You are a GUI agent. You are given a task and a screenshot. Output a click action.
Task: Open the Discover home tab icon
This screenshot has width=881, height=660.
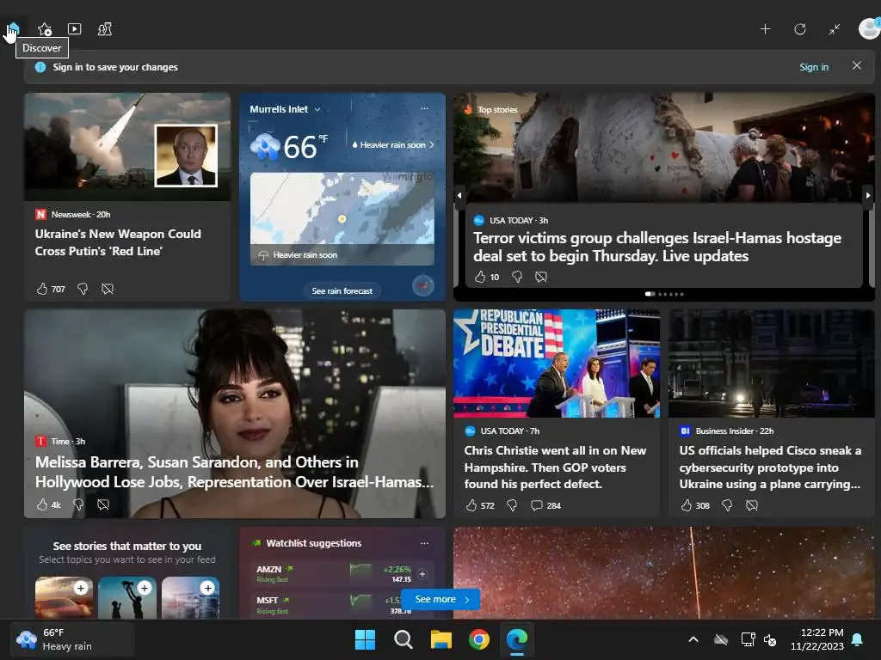coord(14,28)
